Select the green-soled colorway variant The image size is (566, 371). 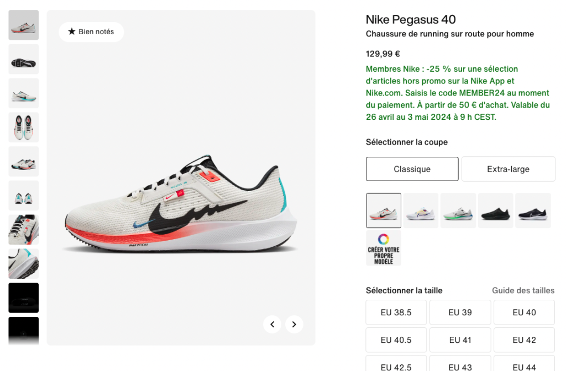(458, 210)
